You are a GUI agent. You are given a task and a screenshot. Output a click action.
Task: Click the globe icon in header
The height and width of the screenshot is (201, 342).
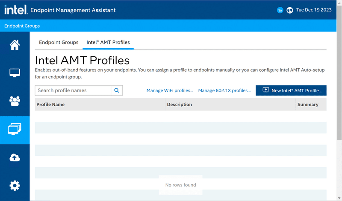coord(289,10)
